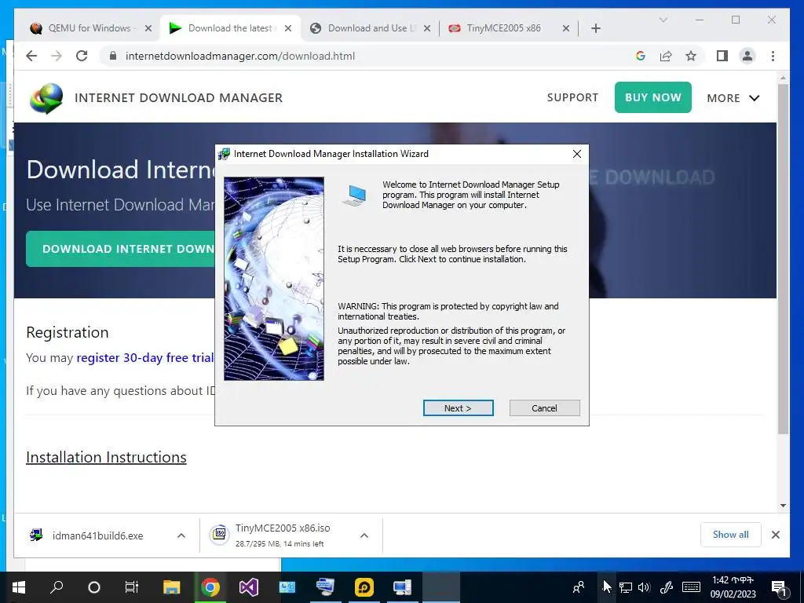Image resolution: width=804 pixels, height=603 pixels.
Task: Open Cortana circle icon
Action: [x=94, y=587]
